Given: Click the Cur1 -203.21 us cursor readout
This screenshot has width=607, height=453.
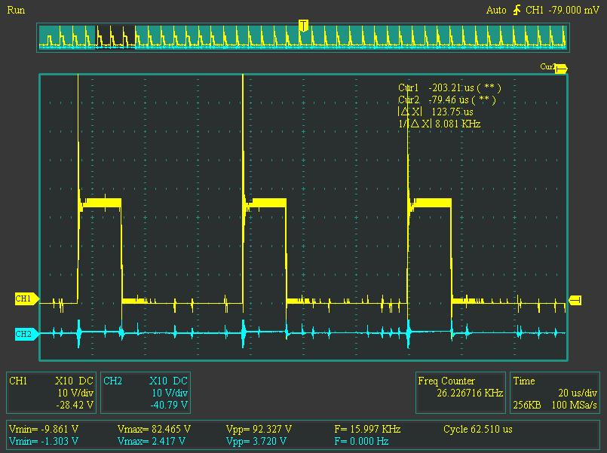Looking at the screenshot, I should click(449, 88).
